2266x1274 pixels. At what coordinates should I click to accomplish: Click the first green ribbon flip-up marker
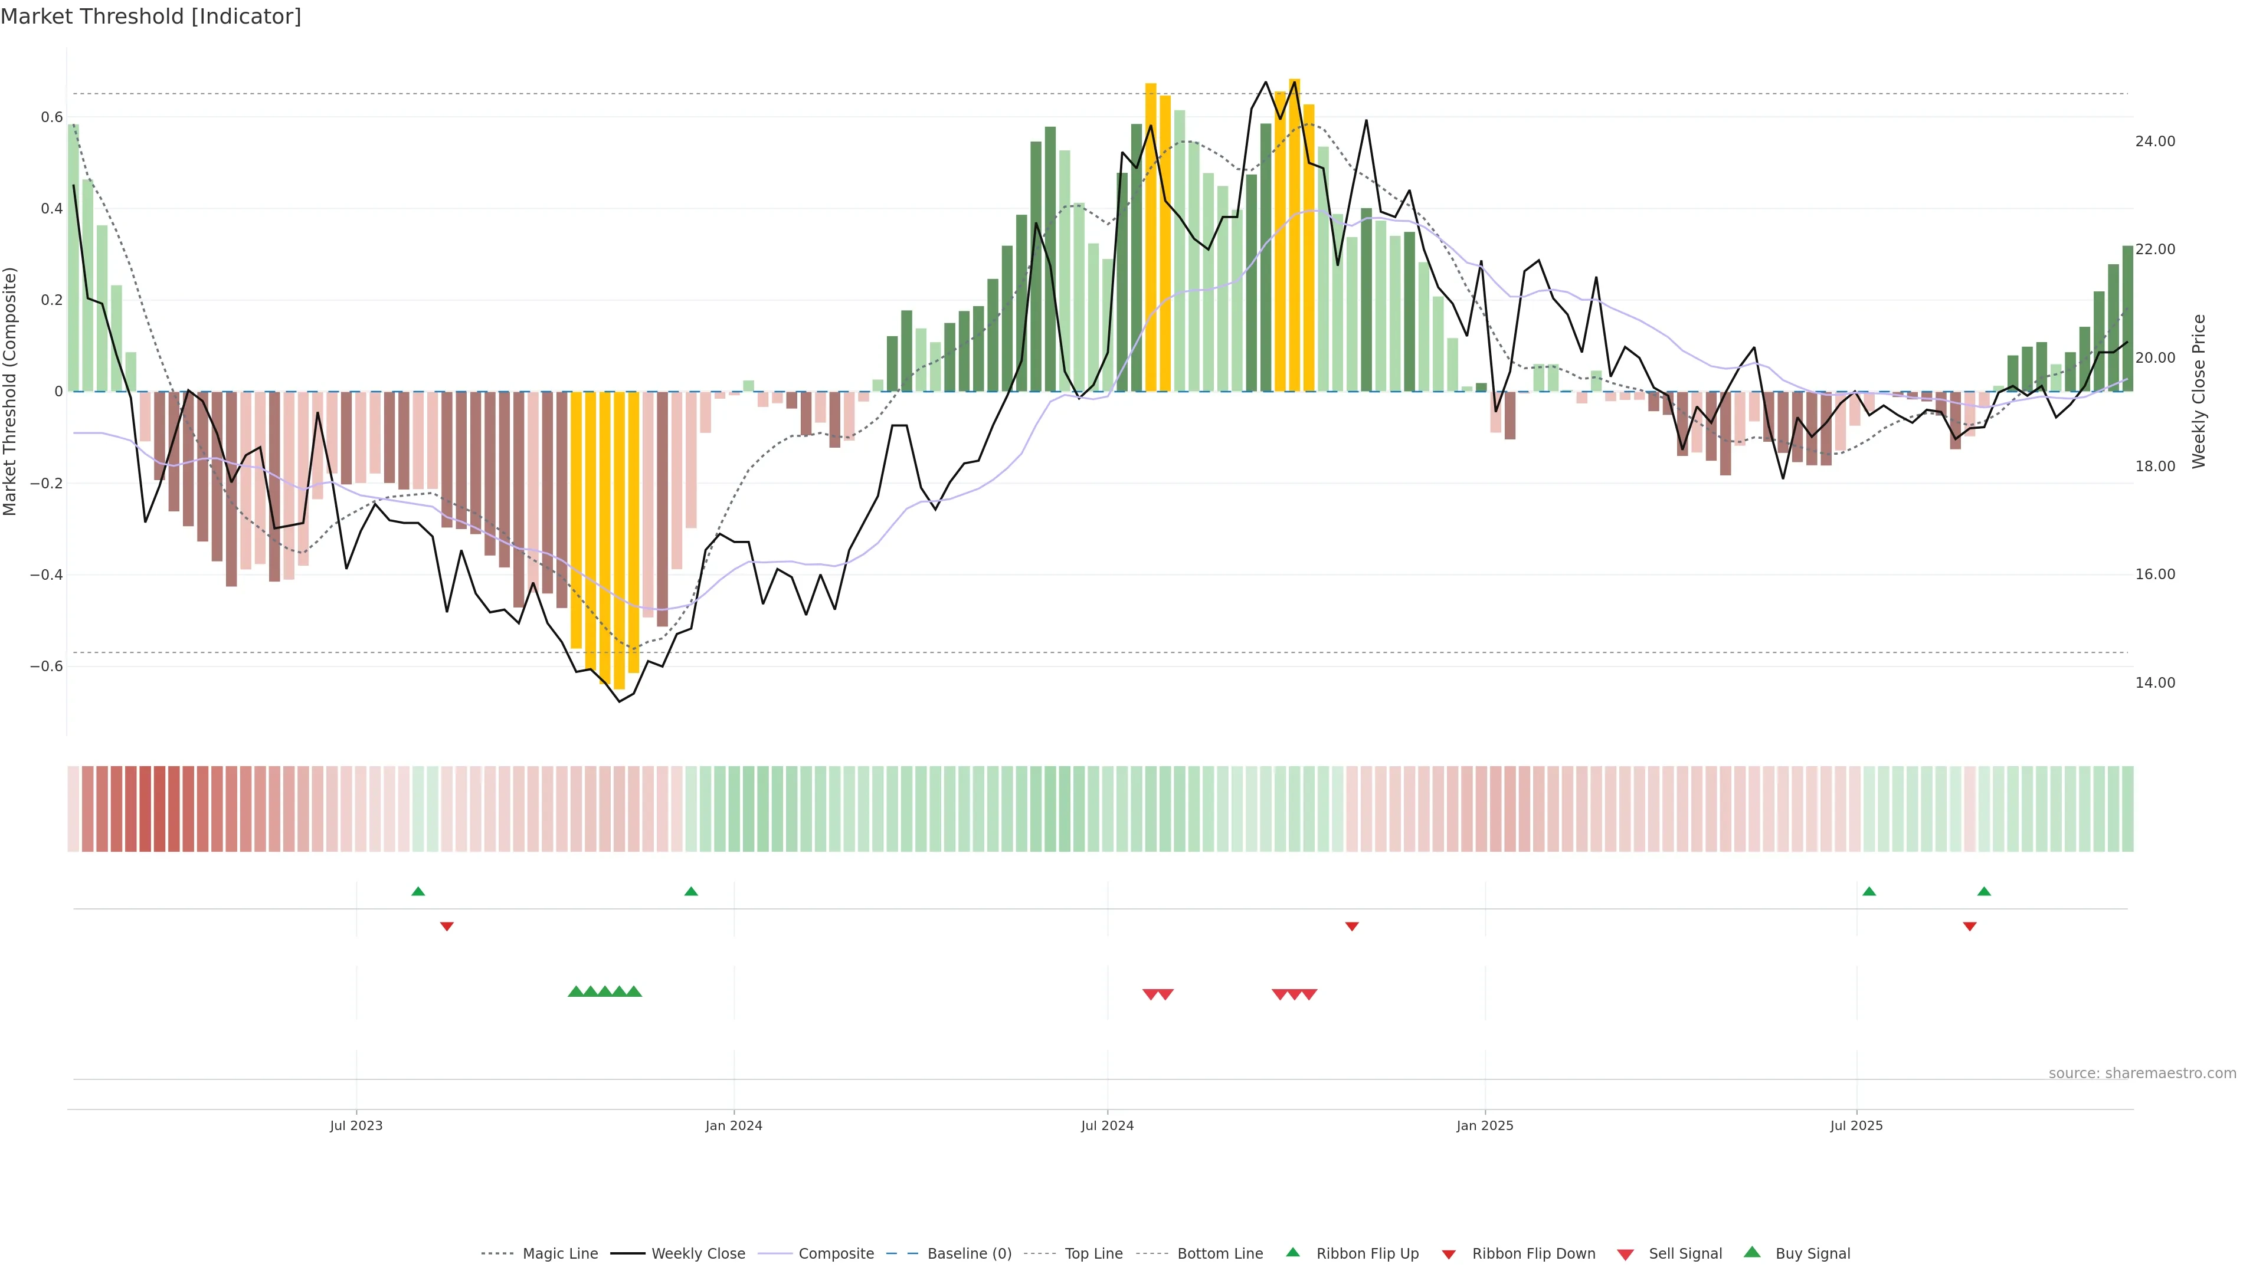click(418, 892)
